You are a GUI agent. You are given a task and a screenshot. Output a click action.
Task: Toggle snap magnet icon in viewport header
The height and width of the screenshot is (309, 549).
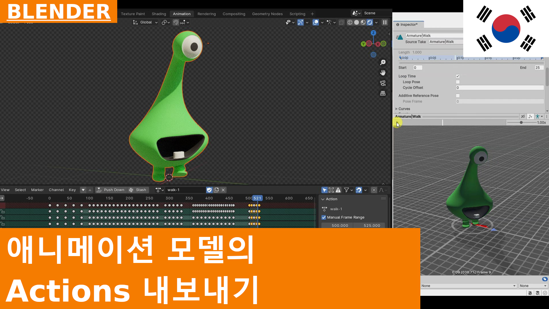pos(176,22)
